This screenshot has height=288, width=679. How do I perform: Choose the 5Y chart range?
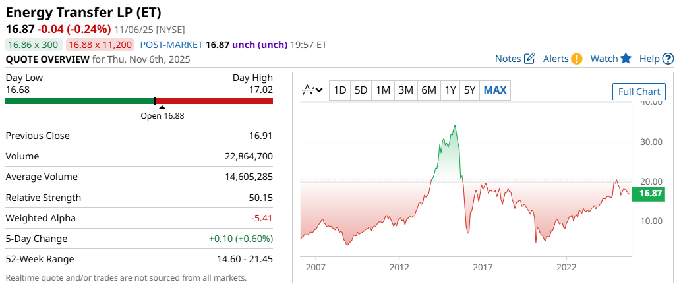click(469, 90)
